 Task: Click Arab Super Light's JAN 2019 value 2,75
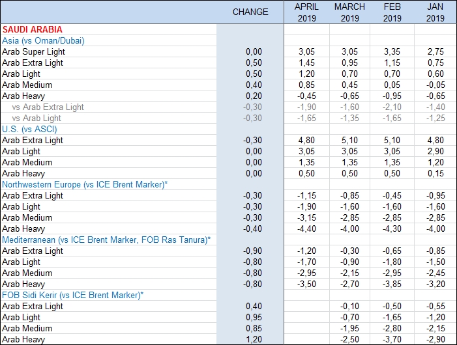435,51
